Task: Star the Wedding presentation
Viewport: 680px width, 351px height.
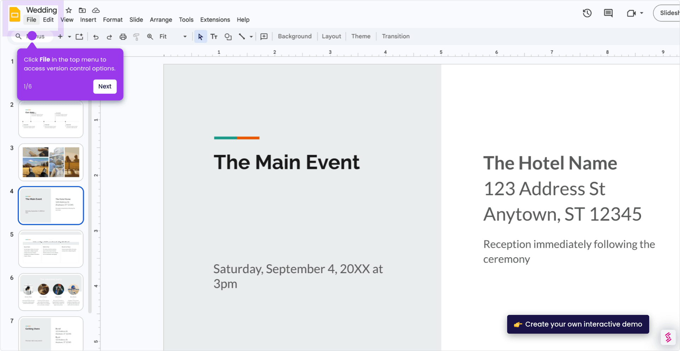Action: point(69,10)
